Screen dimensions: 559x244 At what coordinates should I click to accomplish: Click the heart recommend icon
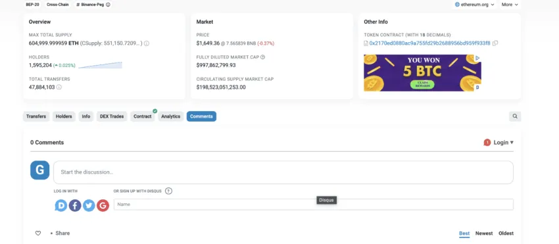(x=37, y=233)
